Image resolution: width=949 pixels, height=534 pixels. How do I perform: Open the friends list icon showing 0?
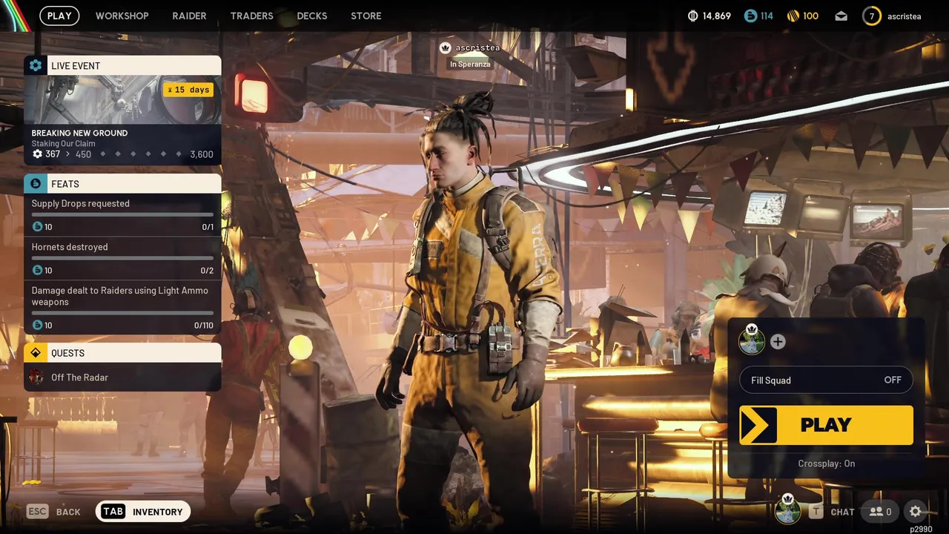pyautogui.click(x=880, y=512)
